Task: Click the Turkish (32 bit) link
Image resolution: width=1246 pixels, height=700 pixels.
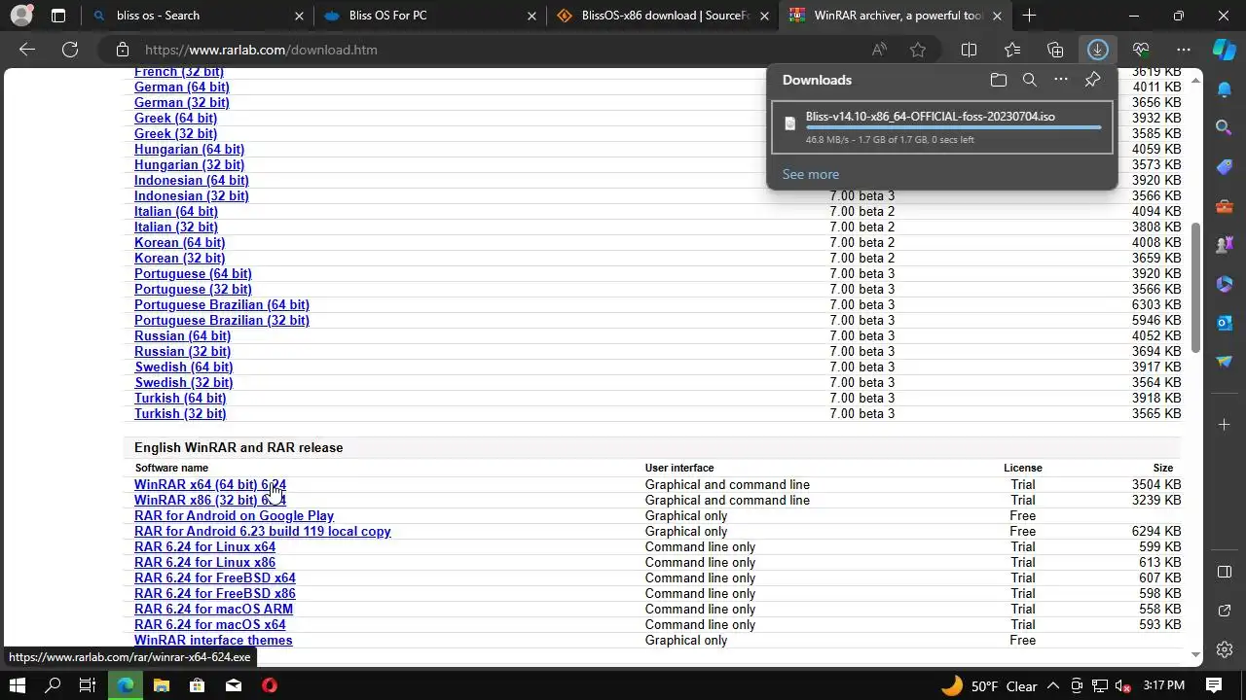Action: click(180, 413)
